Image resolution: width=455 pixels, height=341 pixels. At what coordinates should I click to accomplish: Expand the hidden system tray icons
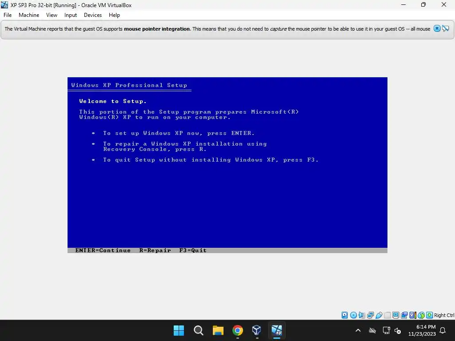[x=358, y=330]
